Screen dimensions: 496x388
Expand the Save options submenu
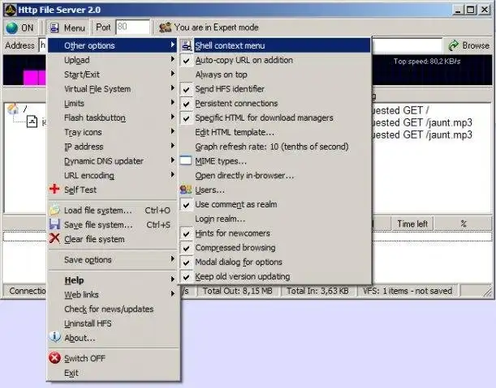coord(113,260)
